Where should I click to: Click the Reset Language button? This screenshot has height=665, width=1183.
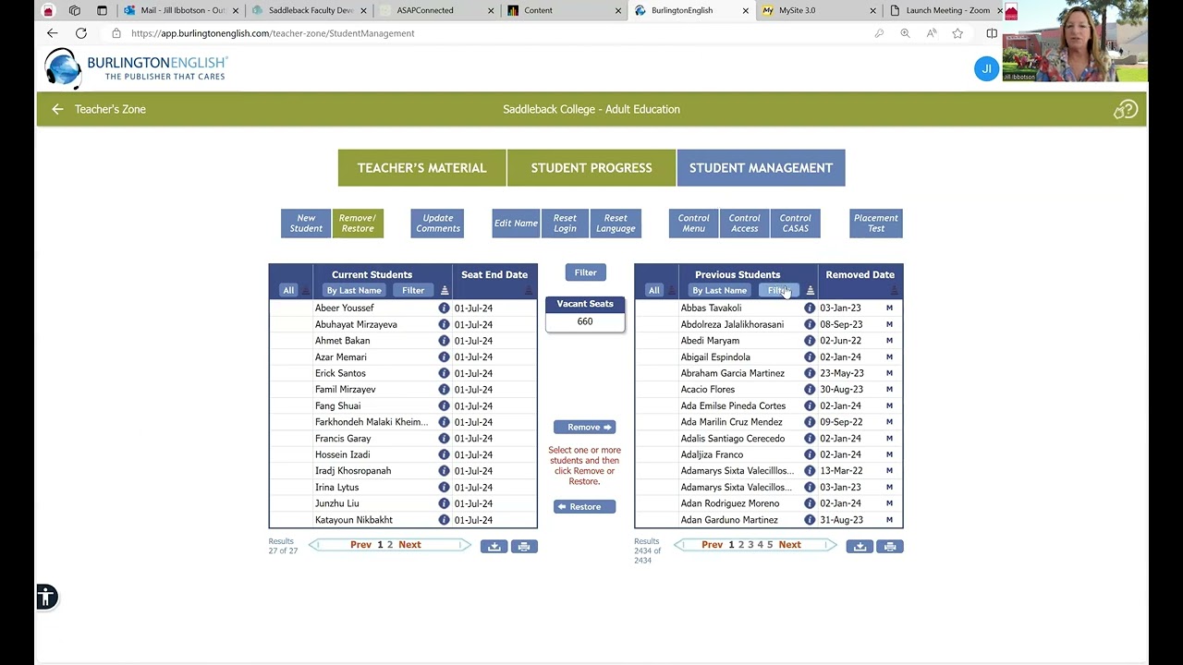(616, 224)
